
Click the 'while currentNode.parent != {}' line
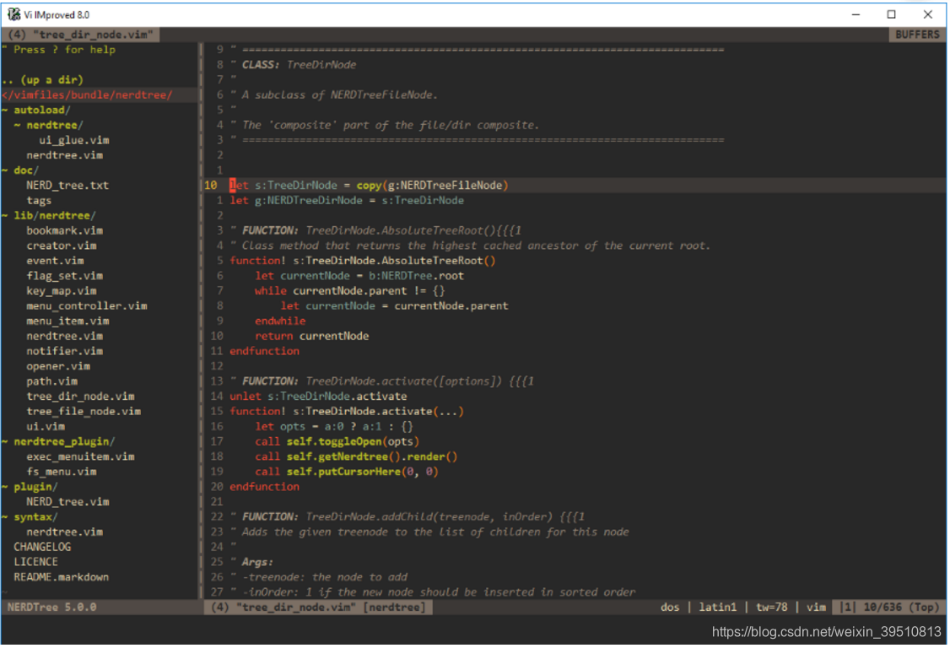tap(349, 291)
